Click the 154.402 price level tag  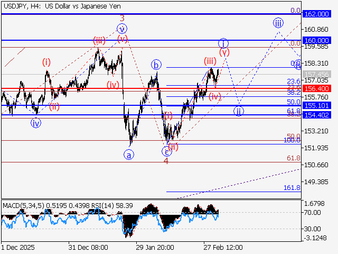tap(317, 115)
